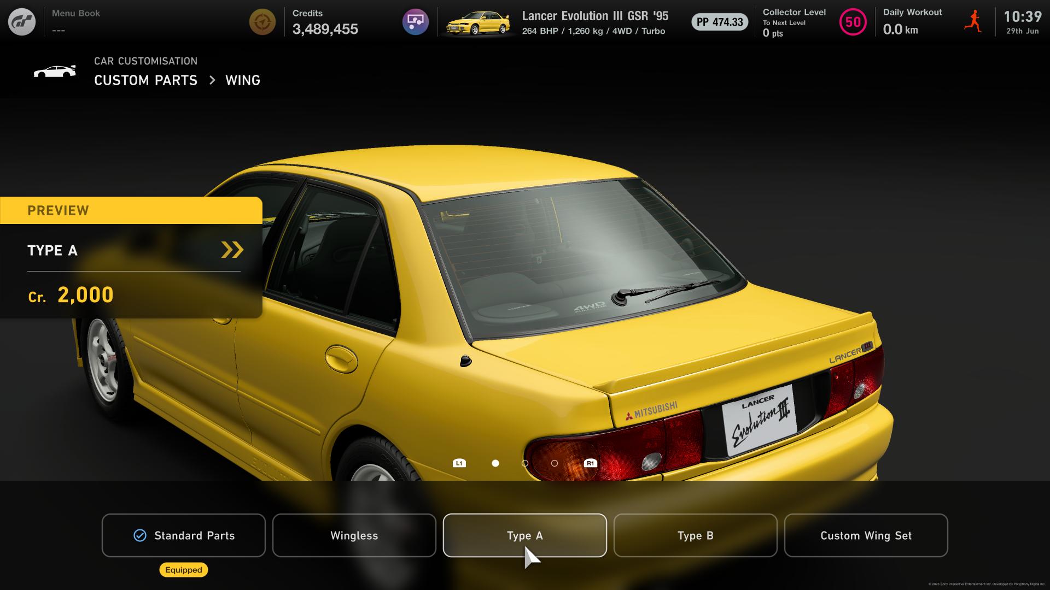Click the Standard Parts checkmark icon
The image size is (1050, 590).
coord(140,535)
